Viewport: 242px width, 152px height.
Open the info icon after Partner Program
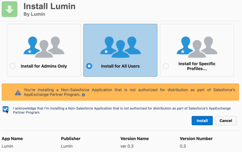coord(83,95)
